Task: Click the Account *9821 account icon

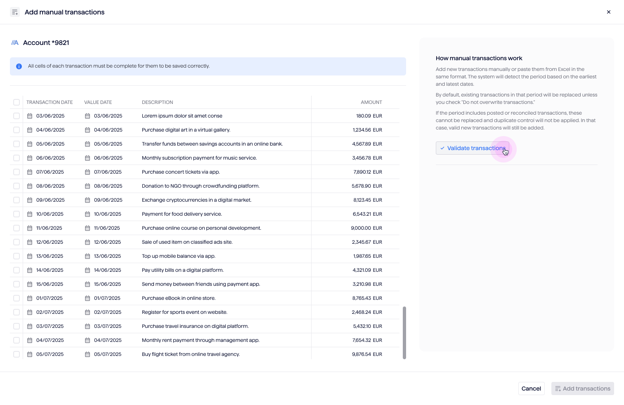Action: pos(15,42)
